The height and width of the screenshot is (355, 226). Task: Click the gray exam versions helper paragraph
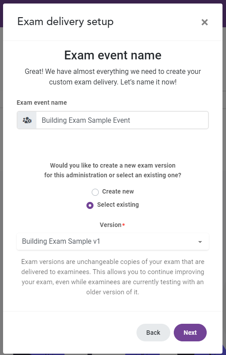point(113,277)
